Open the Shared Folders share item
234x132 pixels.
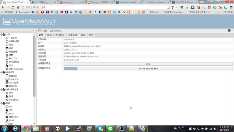click(12, 100)
